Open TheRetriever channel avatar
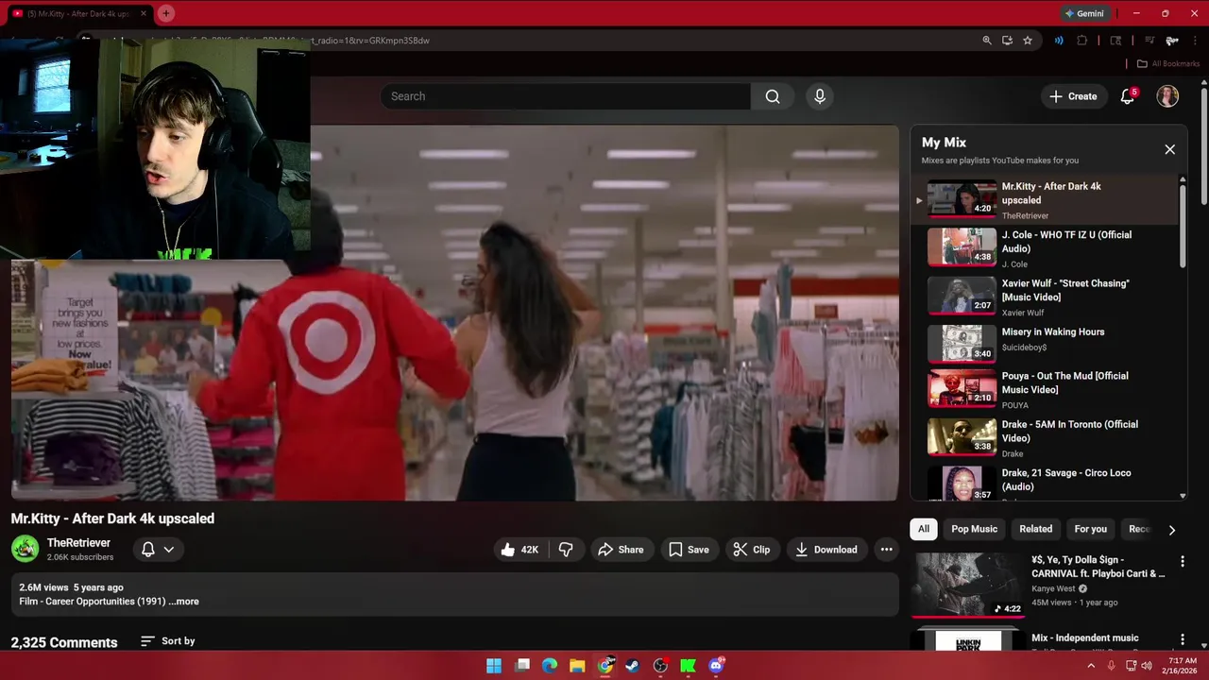This screenshot has width=1209, height=680. coord(26,549)
